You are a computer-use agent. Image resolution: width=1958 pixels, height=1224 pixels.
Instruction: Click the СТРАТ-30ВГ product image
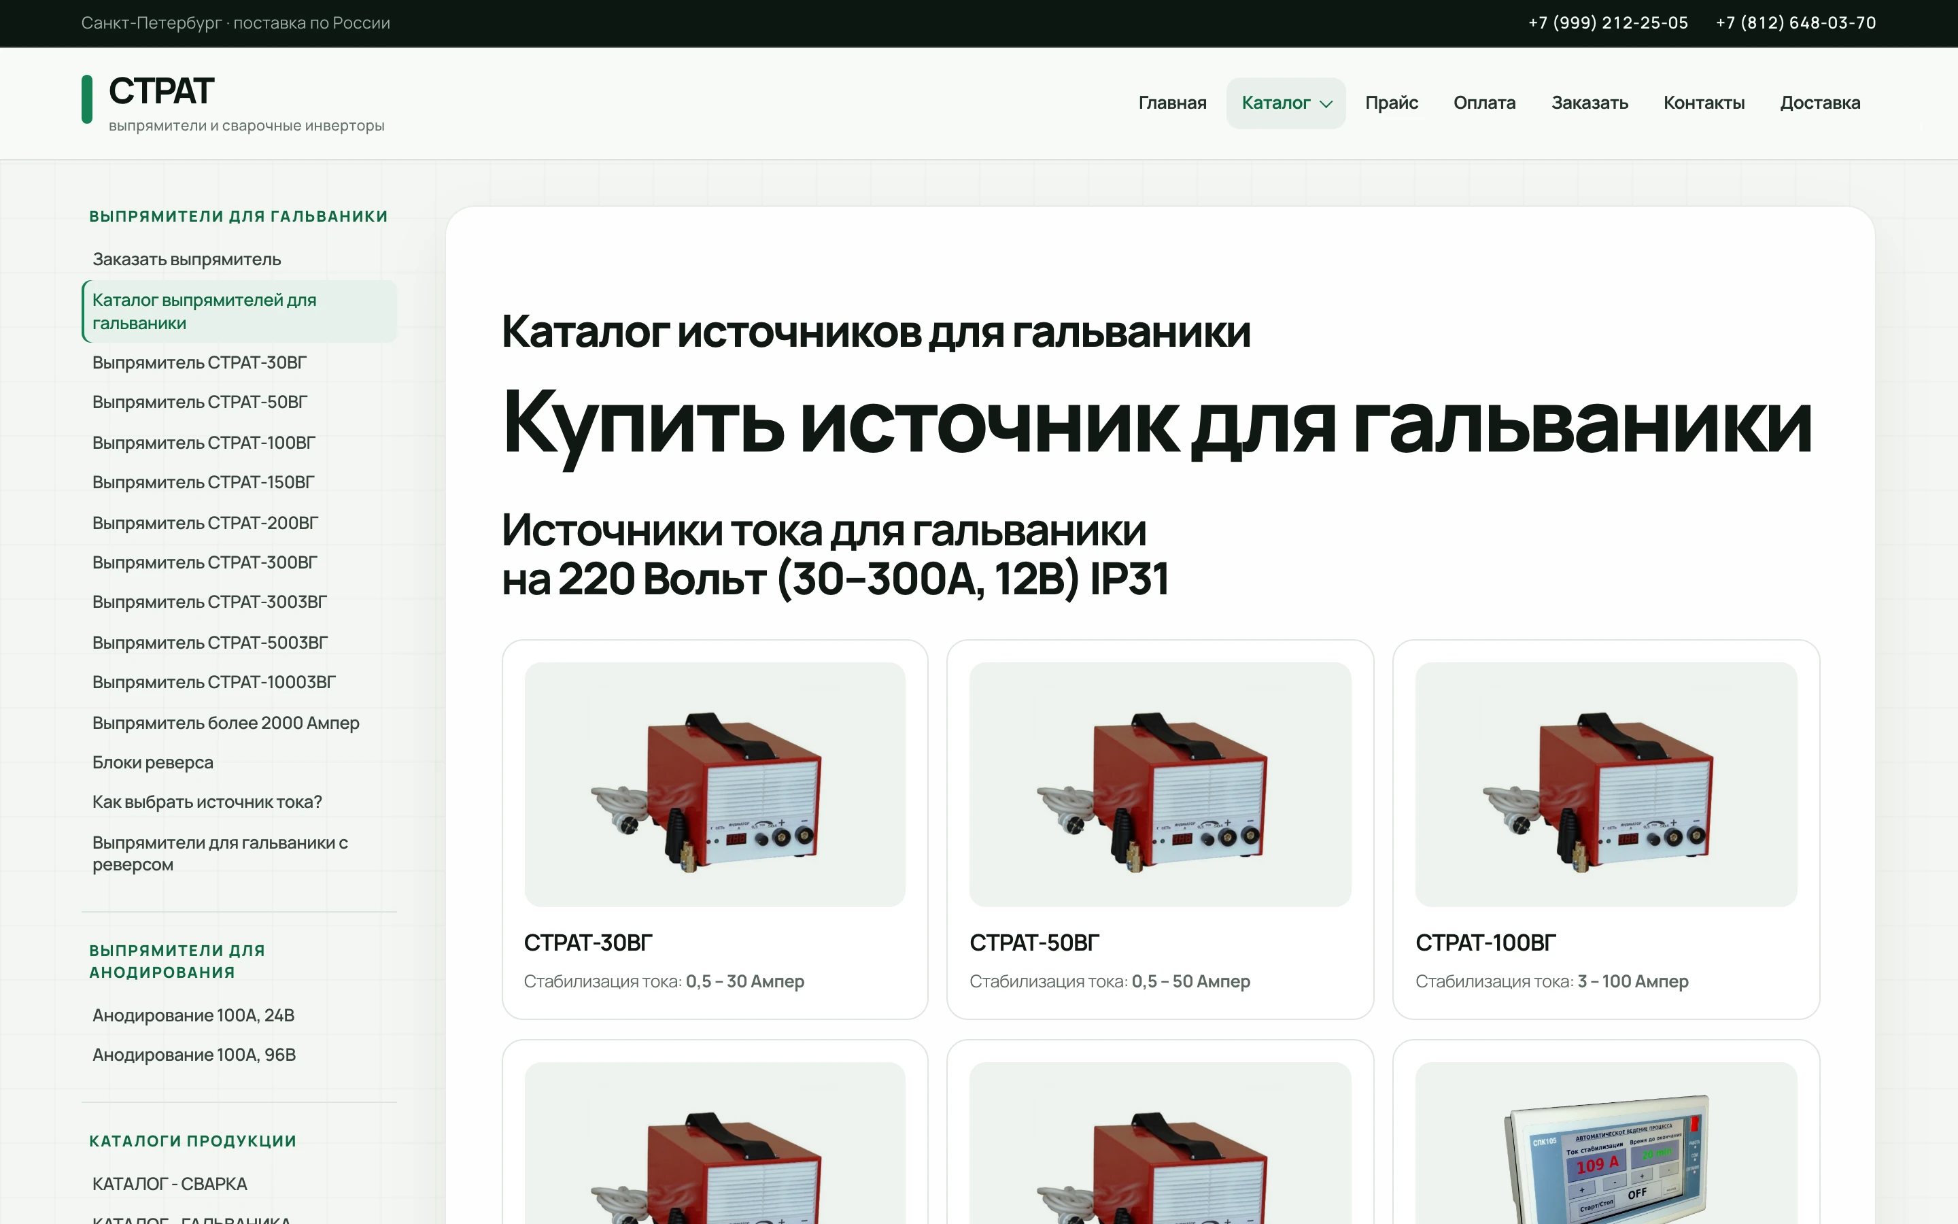(x=715, y=785)
